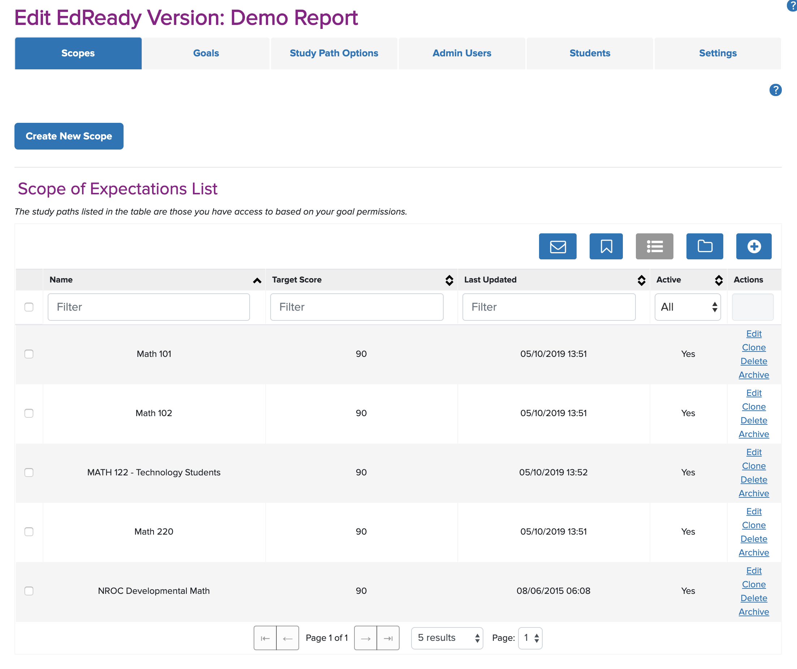Image resolution: width=797 pixels, height=669 pixels.
Task: Click the envelope email icon button
Action: (x=557, y=246)
